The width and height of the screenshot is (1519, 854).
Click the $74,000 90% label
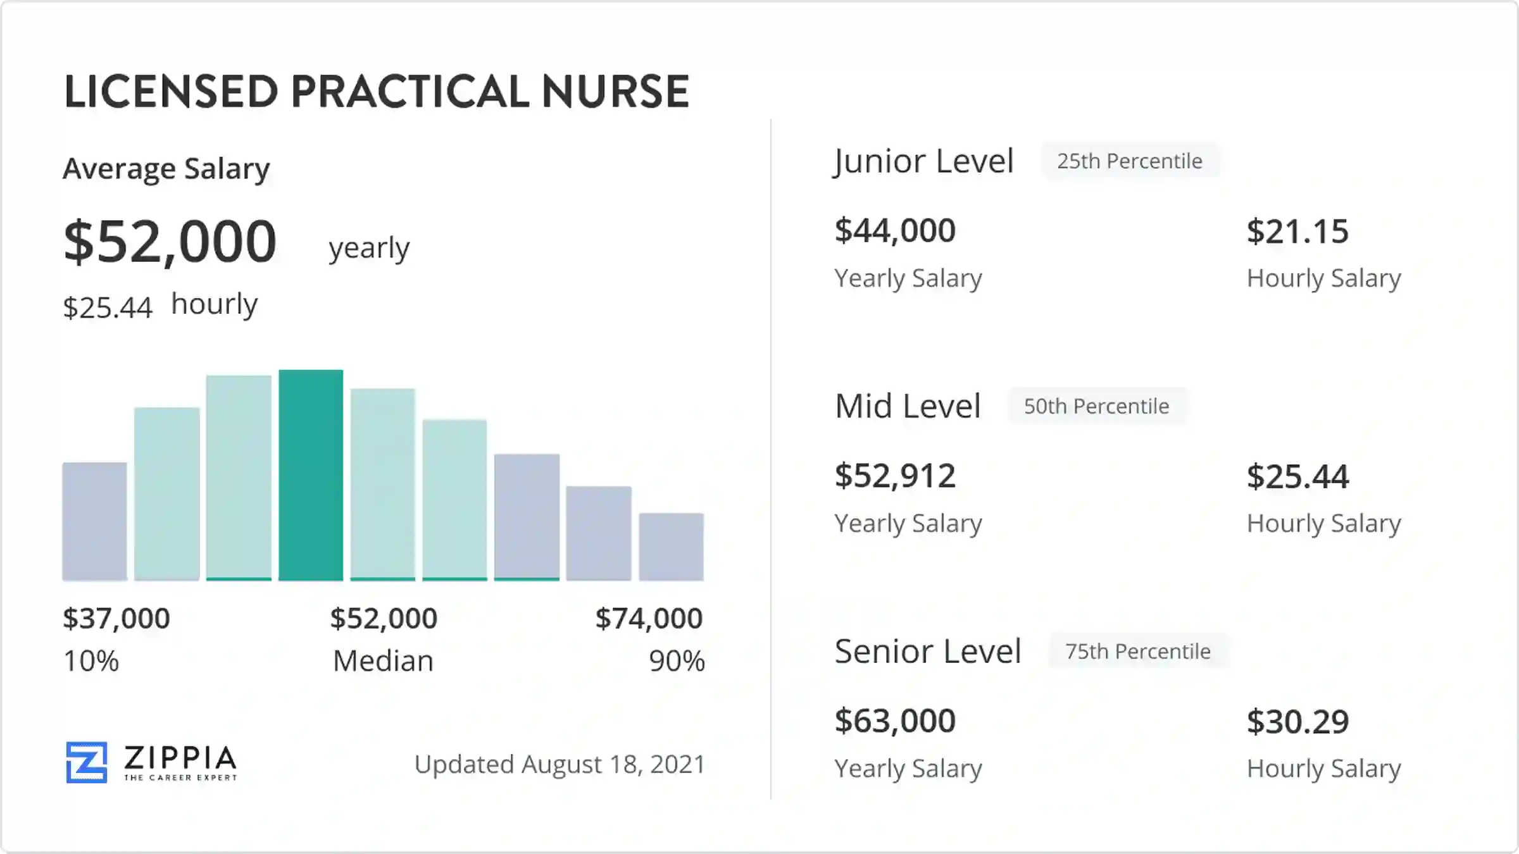[x=649, y=619]
